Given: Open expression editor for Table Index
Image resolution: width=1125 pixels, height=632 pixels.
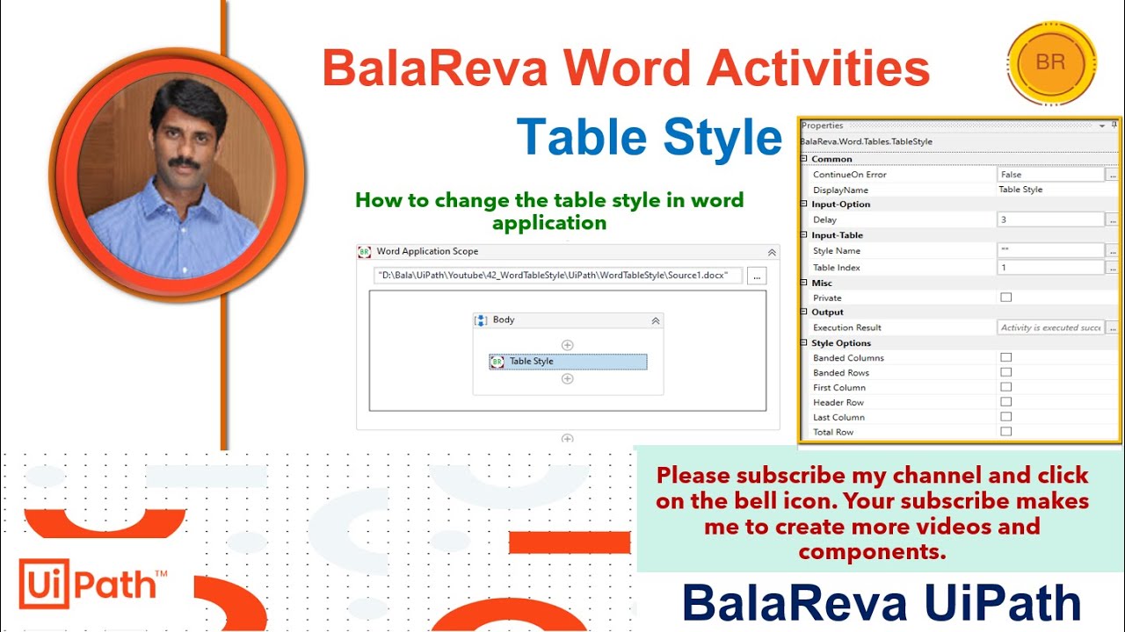Looking at the screenshot, I should 1112,267.
